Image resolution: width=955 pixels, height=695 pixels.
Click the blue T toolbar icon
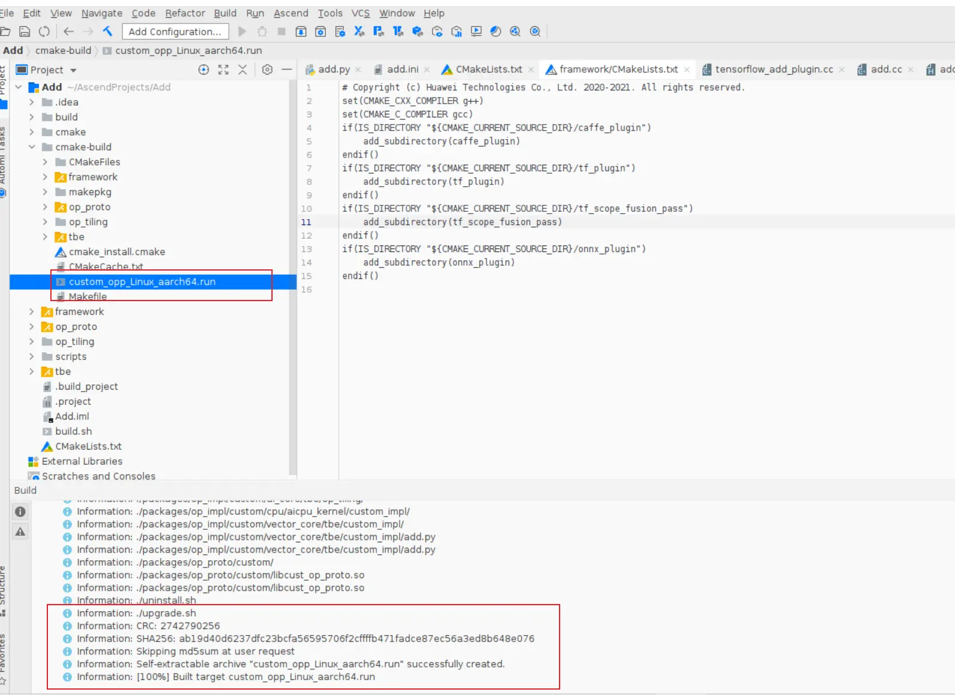pos(398,32)
